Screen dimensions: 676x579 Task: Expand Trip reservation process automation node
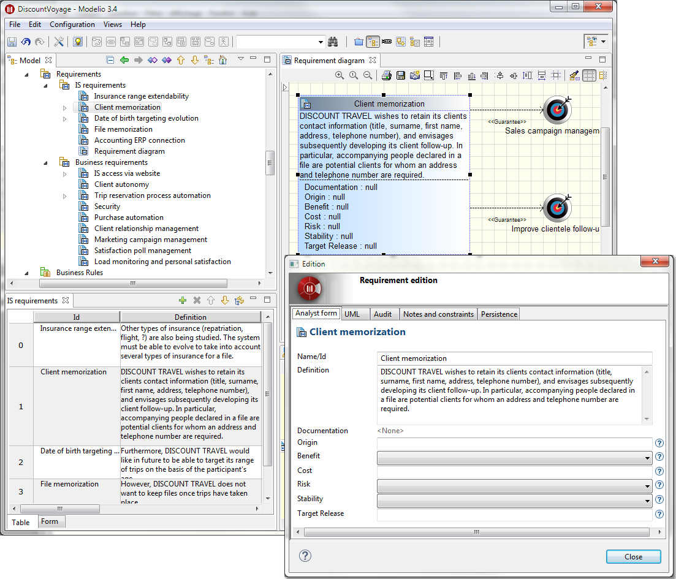coord(65,195)
